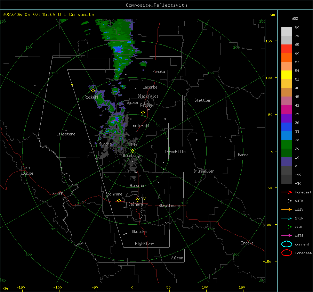
Task: Click the red forecast ellipse icon
Action: pyautogui.click(x=287, y=253)
